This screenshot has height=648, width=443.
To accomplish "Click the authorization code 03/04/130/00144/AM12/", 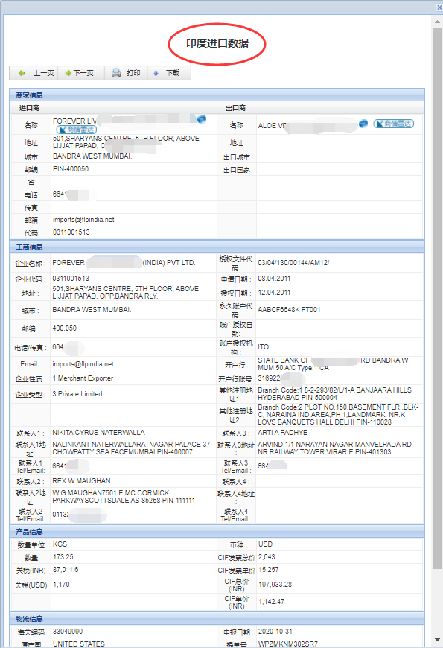I will tap(293, 263).
